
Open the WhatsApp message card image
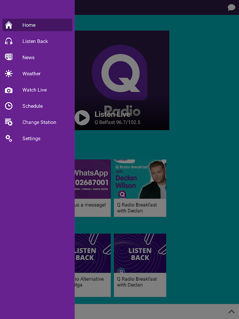point(93,179)
